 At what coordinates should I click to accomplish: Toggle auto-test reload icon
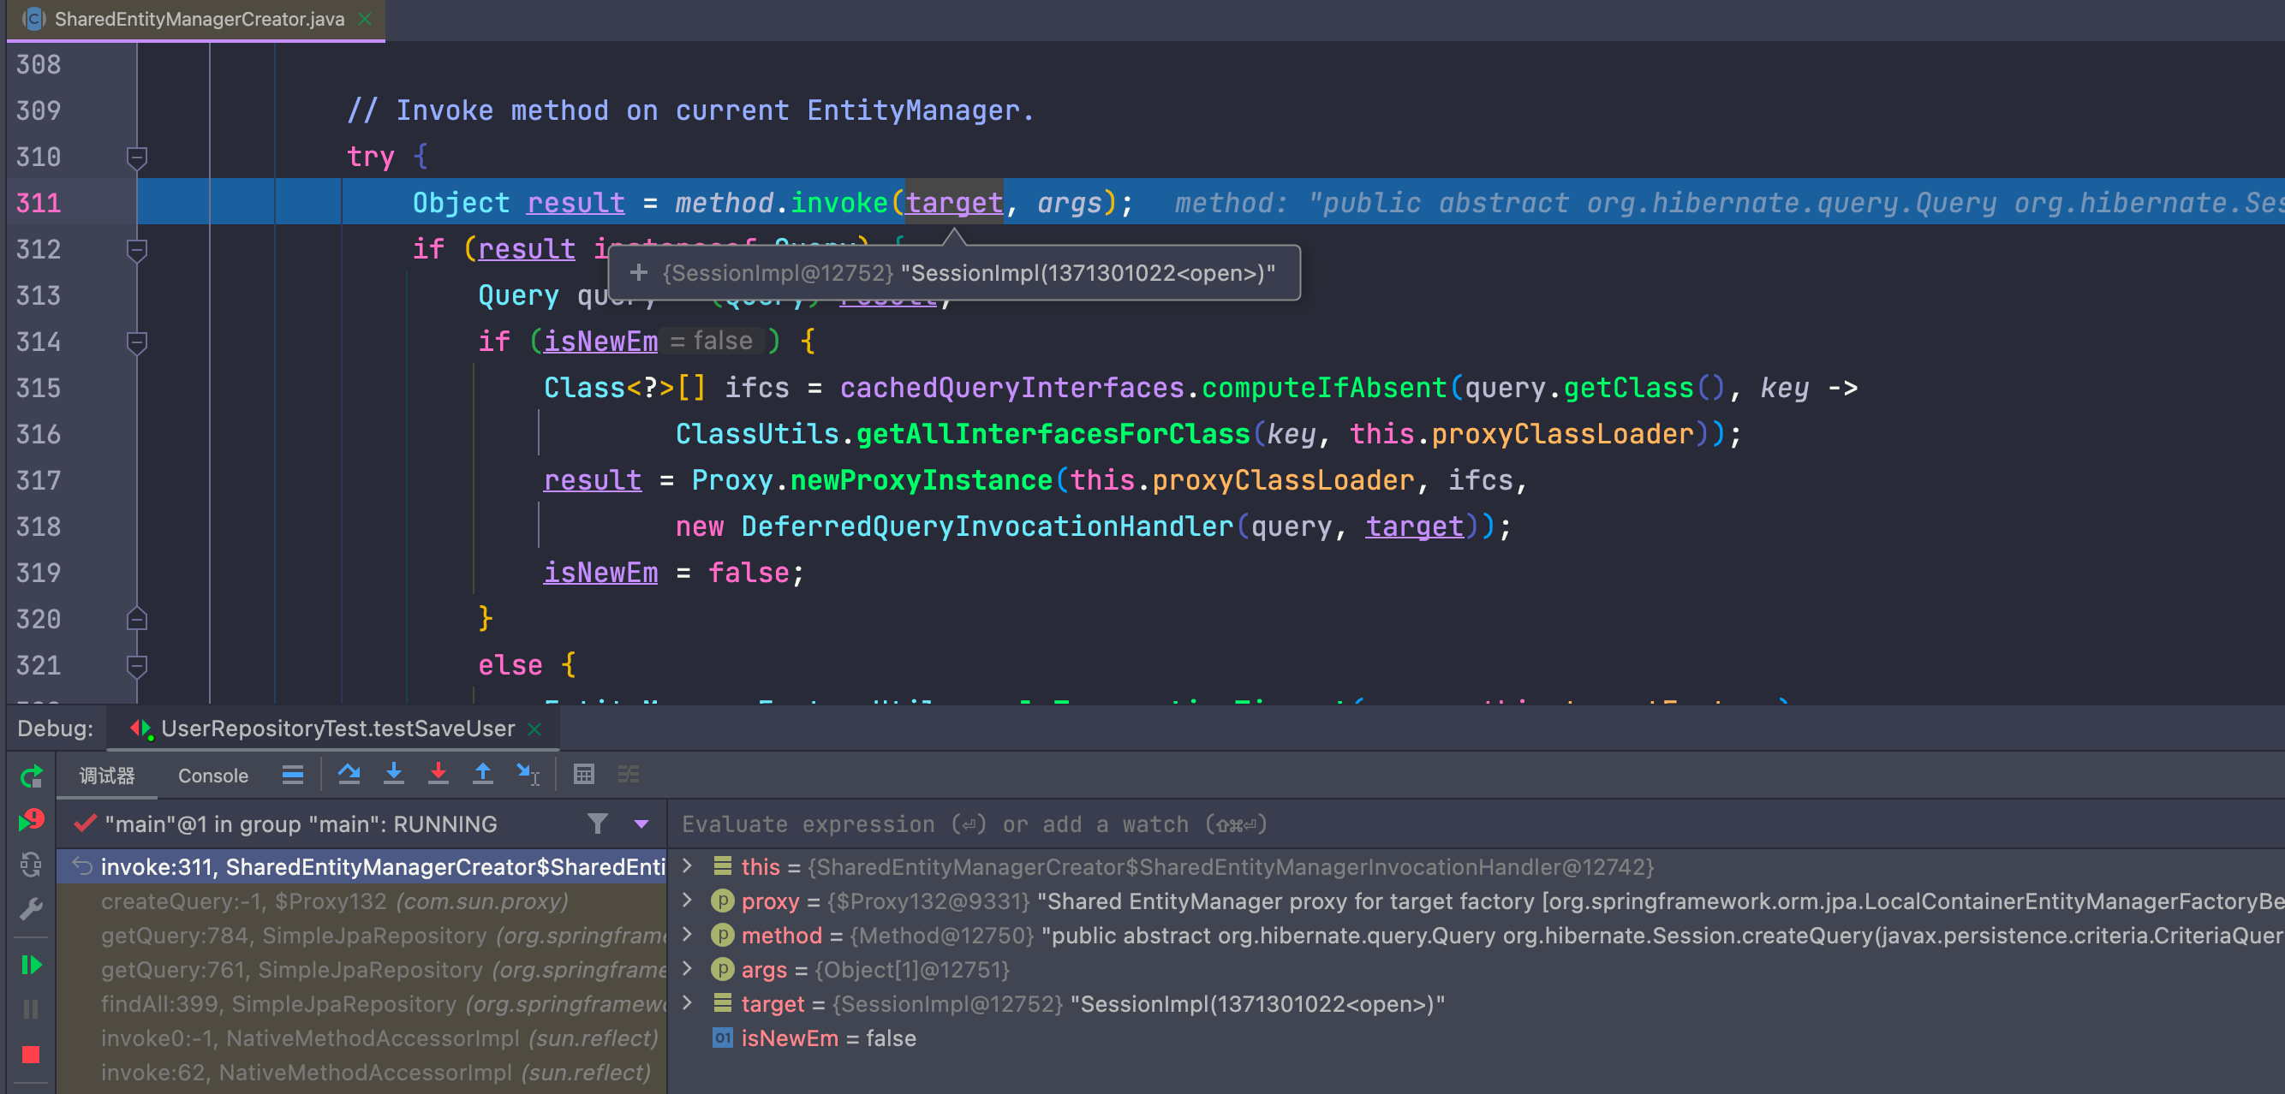[x=31, y=865]
